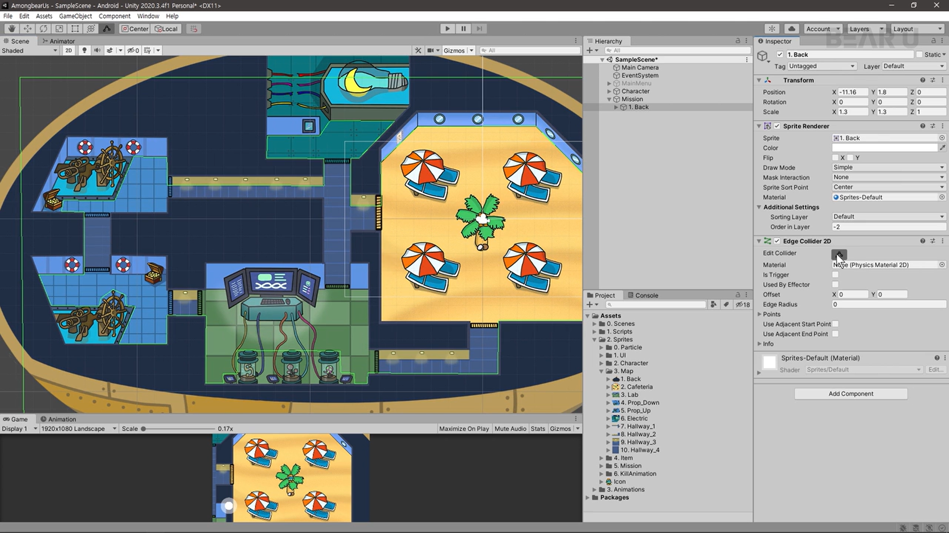Open the Cloud services icon
This screenshot has width=949, height=533.
click(791, 29)
